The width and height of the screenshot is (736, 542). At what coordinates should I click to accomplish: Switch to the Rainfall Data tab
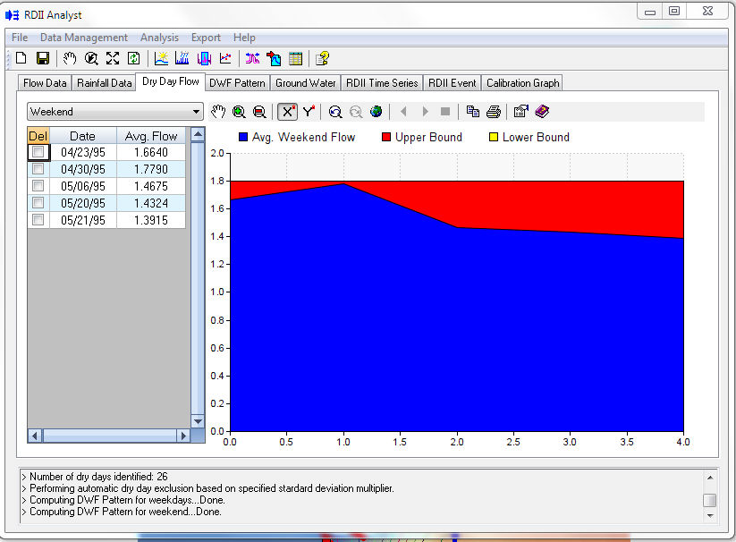coord(104,82)
